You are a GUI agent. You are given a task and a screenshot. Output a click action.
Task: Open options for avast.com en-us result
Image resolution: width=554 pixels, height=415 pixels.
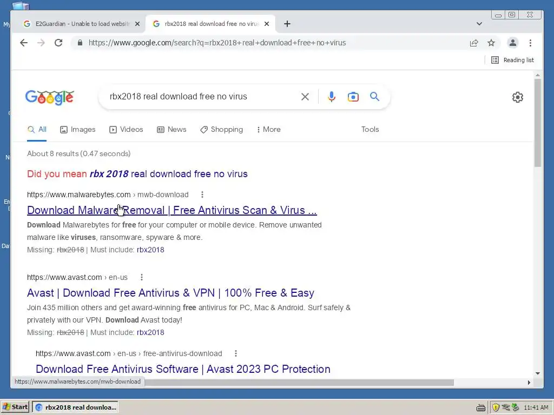point(142,277)
